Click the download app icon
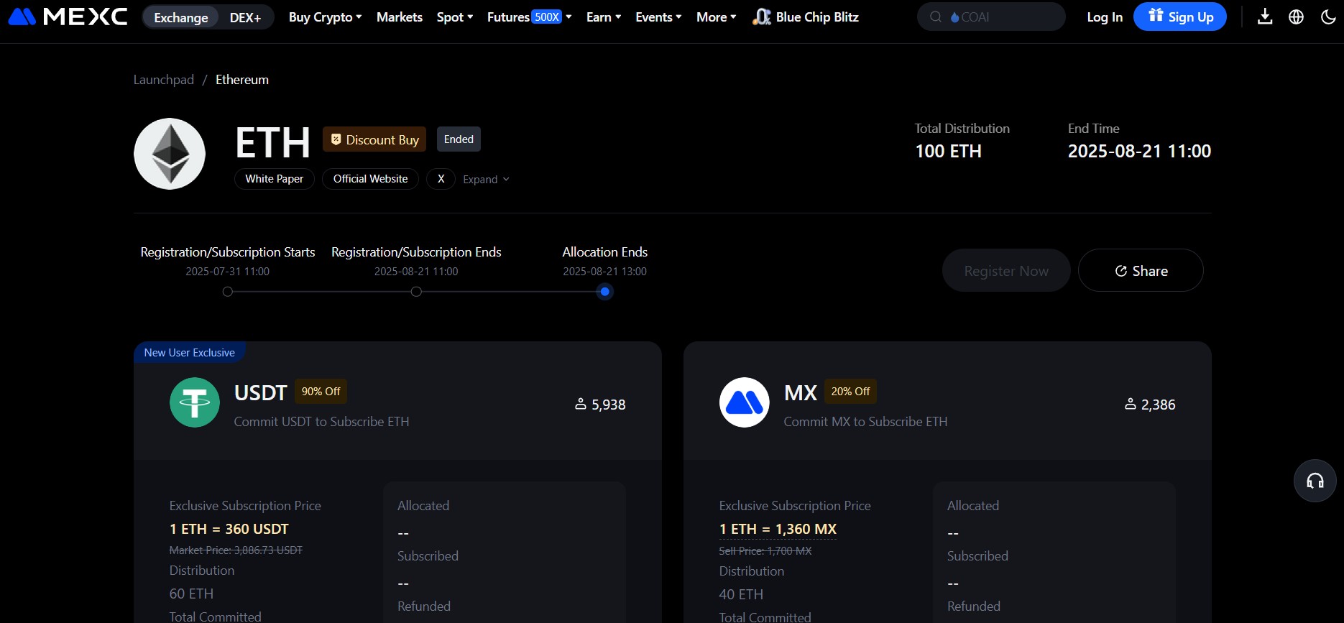The height and width of the screenshot is (623, 1344). pyautogui.click(x=1265, y=17)
